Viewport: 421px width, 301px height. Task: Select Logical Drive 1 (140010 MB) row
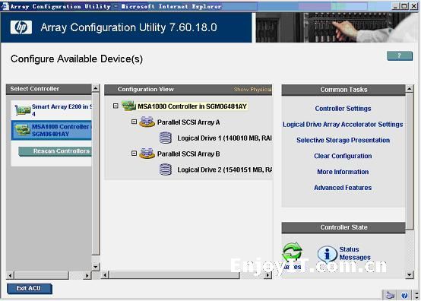224,138
